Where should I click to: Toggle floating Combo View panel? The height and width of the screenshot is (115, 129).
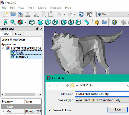[37, 29]
